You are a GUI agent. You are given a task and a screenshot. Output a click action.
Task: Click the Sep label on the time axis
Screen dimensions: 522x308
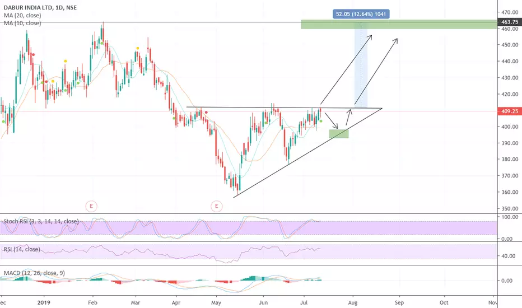pyautogui.click(x=399, y=302)
